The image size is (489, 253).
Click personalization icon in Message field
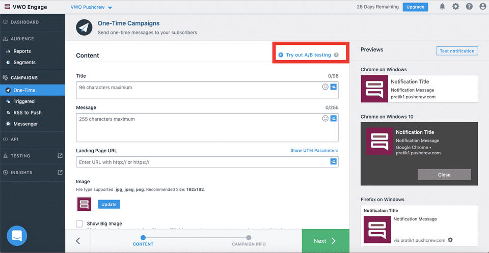click(x=334, y=118)
